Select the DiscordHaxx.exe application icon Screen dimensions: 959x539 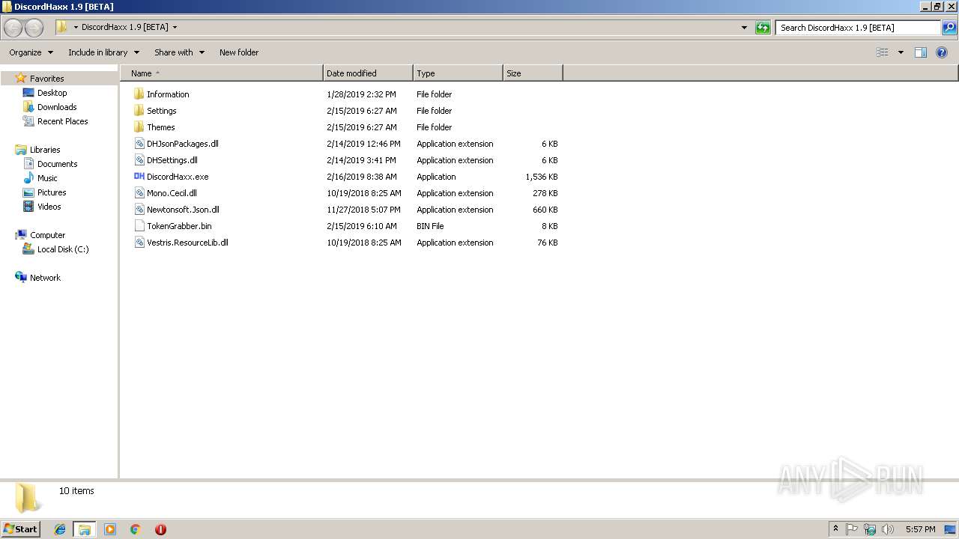point(139,177)
